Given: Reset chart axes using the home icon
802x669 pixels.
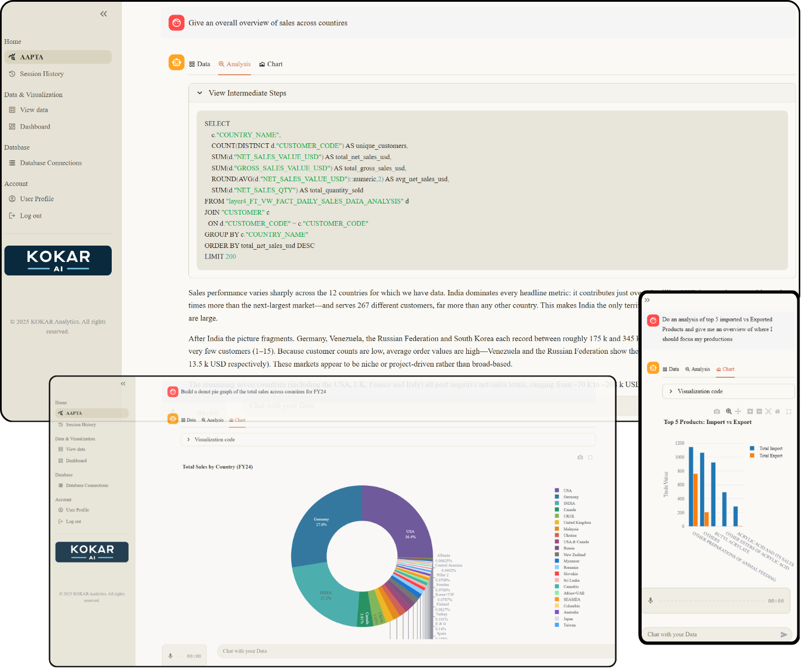Looking at the screenshot, I should 778,411.
